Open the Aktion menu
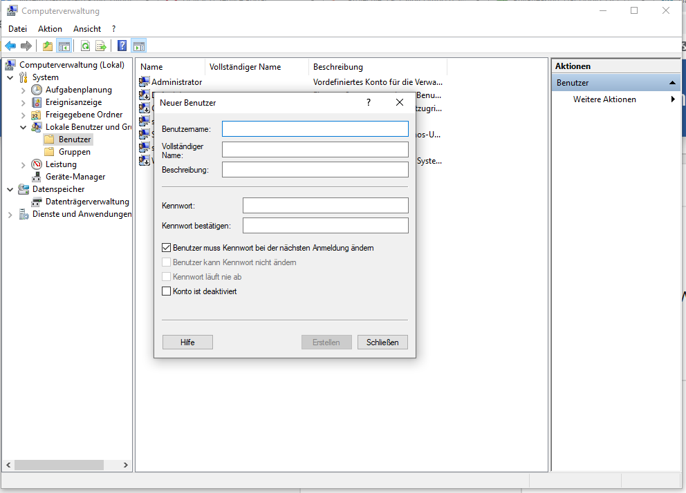Image resolution: width=686 pixels, height=493 pixels. (x=50, y=29)
